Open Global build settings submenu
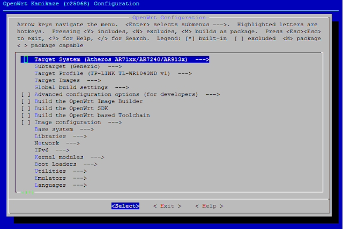The image size is (343, 229). [81, 87]
